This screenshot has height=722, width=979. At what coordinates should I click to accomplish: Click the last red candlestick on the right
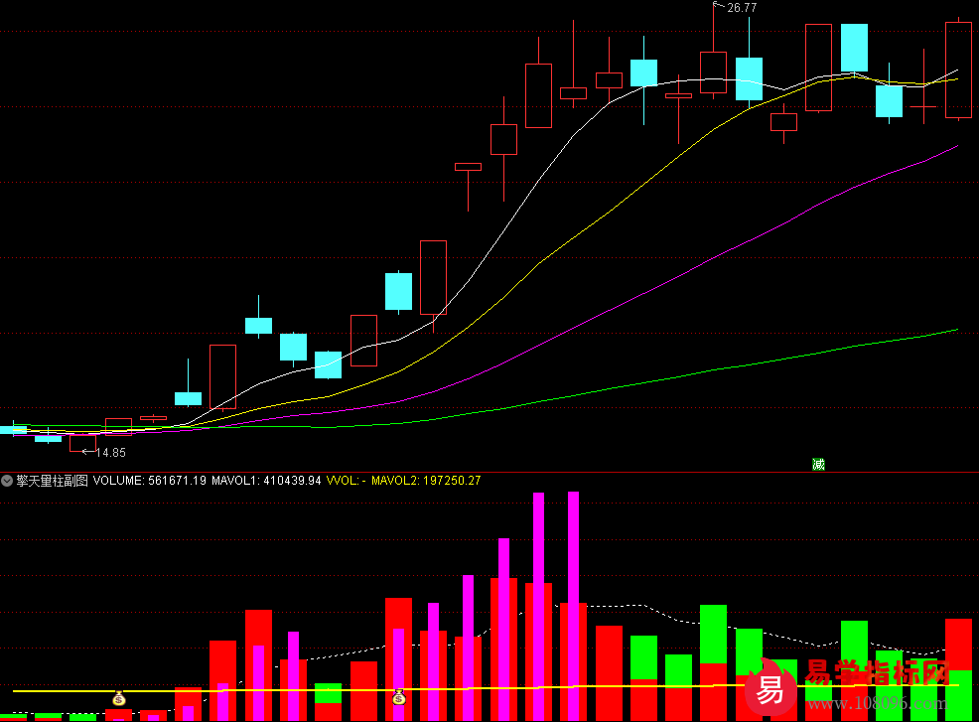point(958,70)
